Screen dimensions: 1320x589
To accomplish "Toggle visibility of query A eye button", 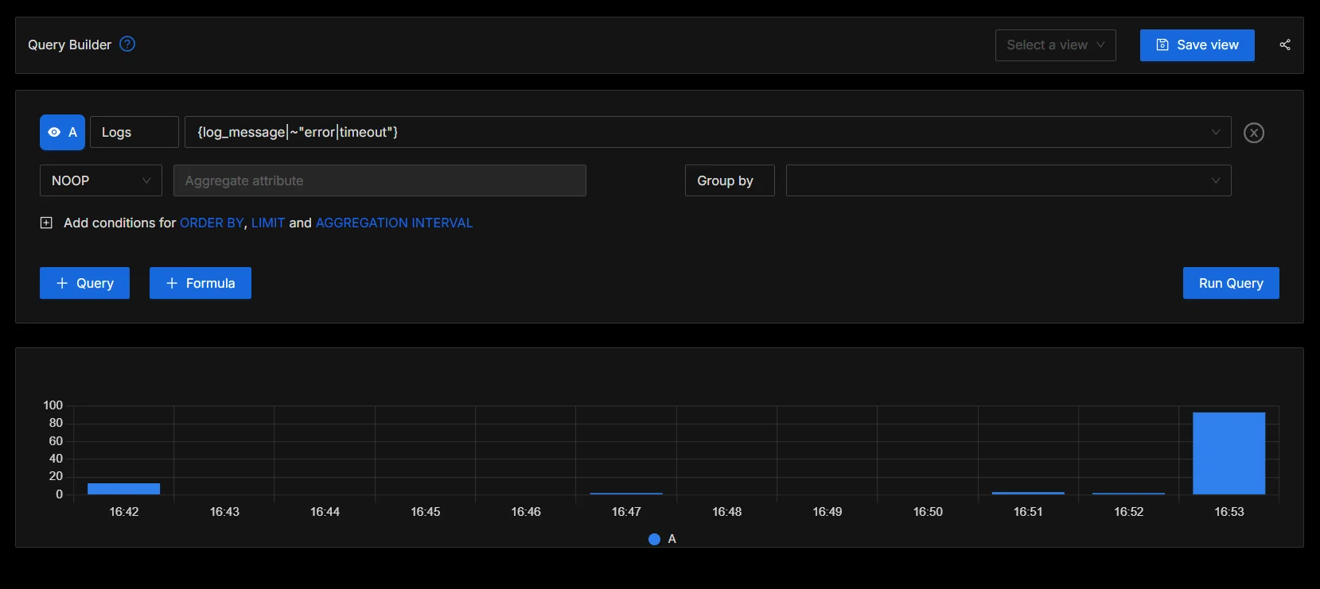I will tap(62, 133).
